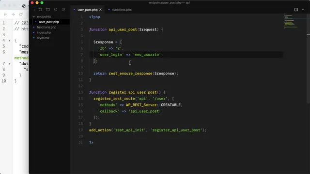
Task: Click the api_user_post function name on line 3
Action: point(123,29)
